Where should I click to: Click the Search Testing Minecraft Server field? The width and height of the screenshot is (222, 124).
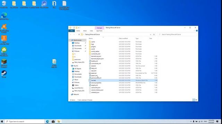coord(177,34)
